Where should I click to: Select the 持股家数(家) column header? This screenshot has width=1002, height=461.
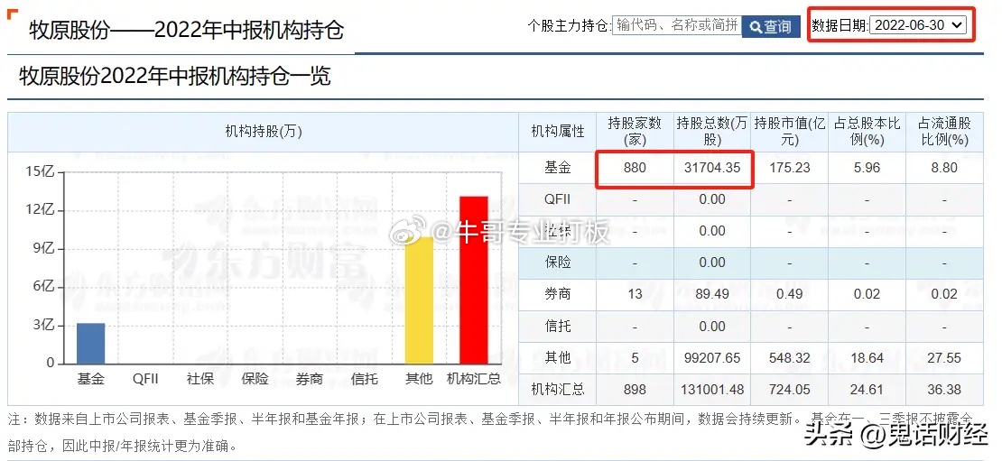pos(635,132)
